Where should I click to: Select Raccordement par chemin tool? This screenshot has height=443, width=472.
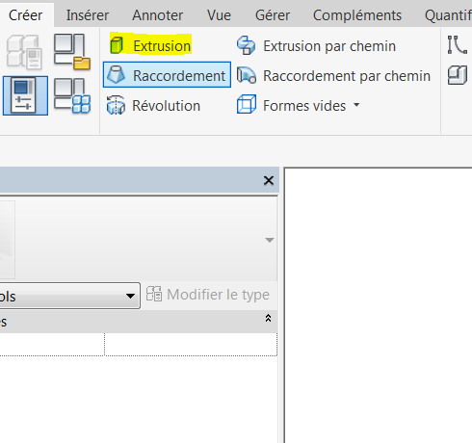click(333, 76)
